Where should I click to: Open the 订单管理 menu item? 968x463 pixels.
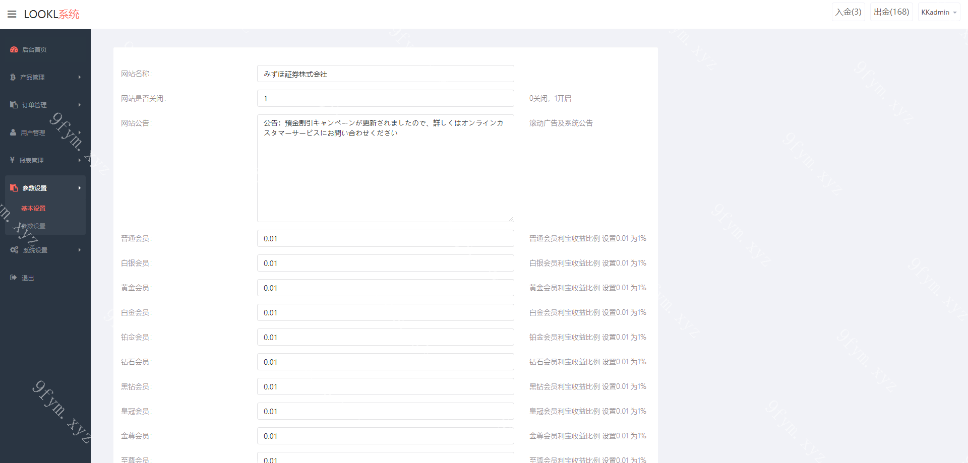tap(45, 105)
